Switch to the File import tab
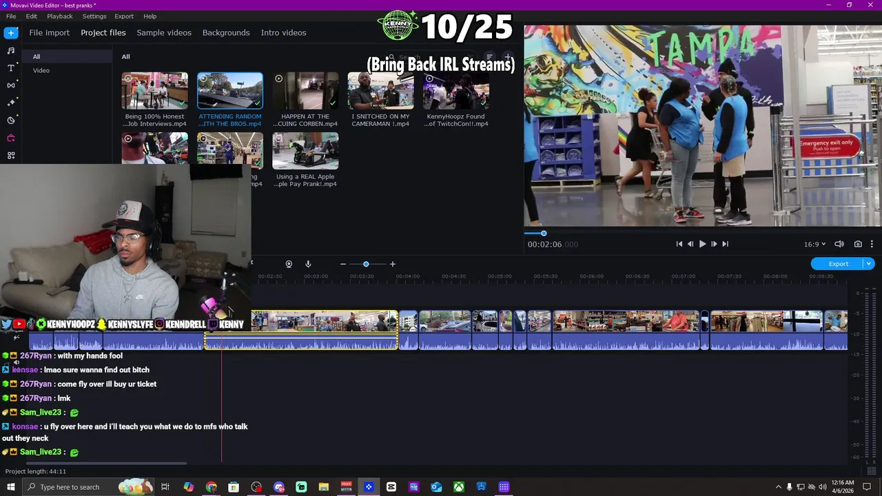The height and width of the screenshot is (496, 882). coord(49,32)
